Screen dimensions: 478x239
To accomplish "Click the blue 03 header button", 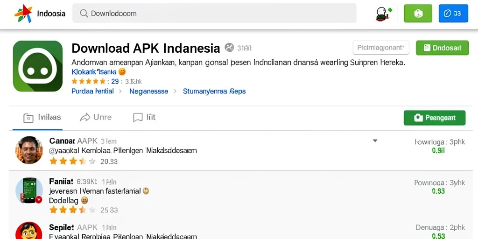I will point(453,14).
